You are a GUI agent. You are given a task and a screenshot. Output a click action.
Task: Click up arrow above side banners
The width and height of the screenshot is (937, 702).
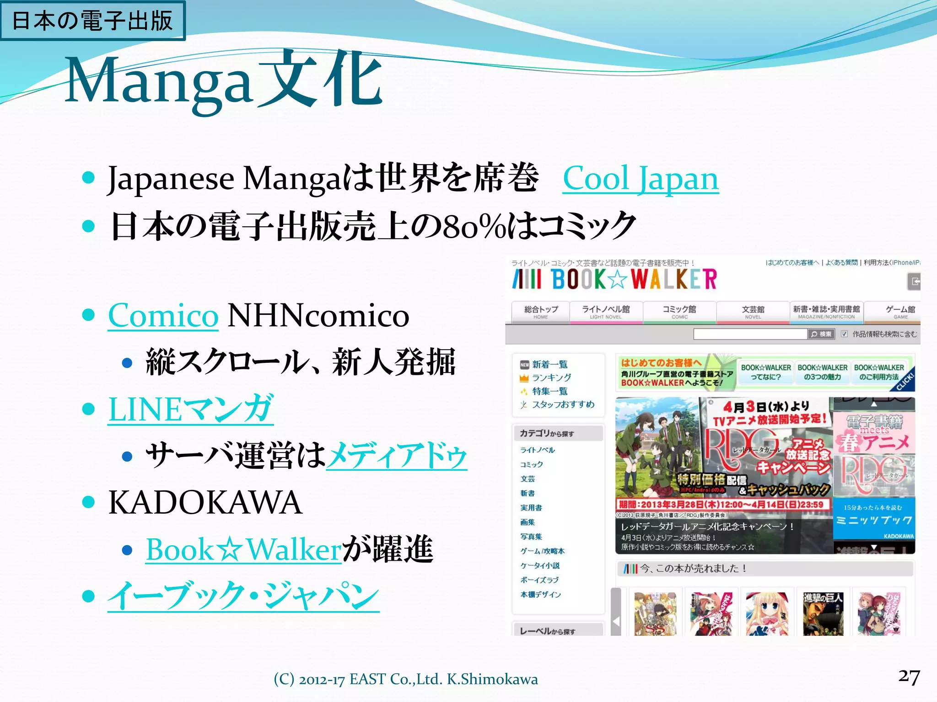pos(874,404)
